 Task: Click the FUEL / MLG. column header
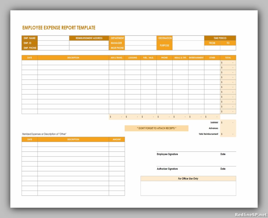tap(149, 58)
